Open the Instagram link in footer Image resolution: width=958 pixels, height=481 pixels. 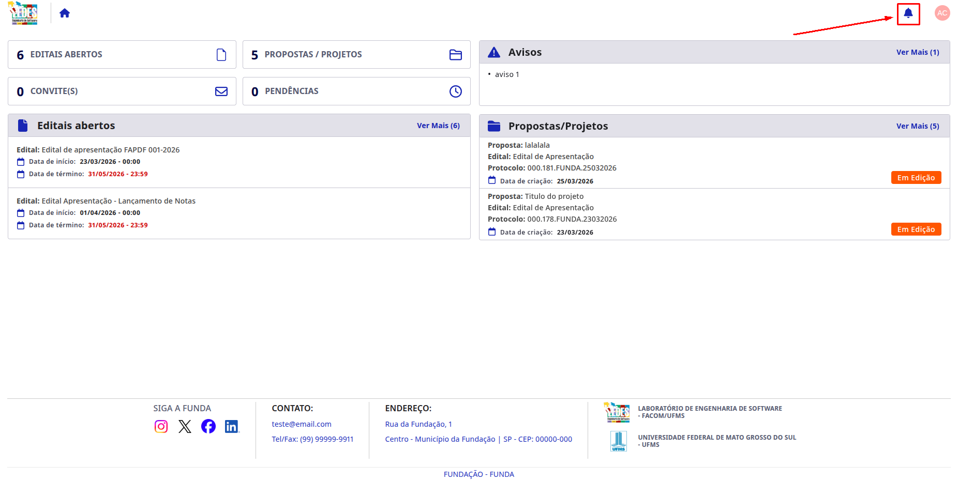[161, 426]
